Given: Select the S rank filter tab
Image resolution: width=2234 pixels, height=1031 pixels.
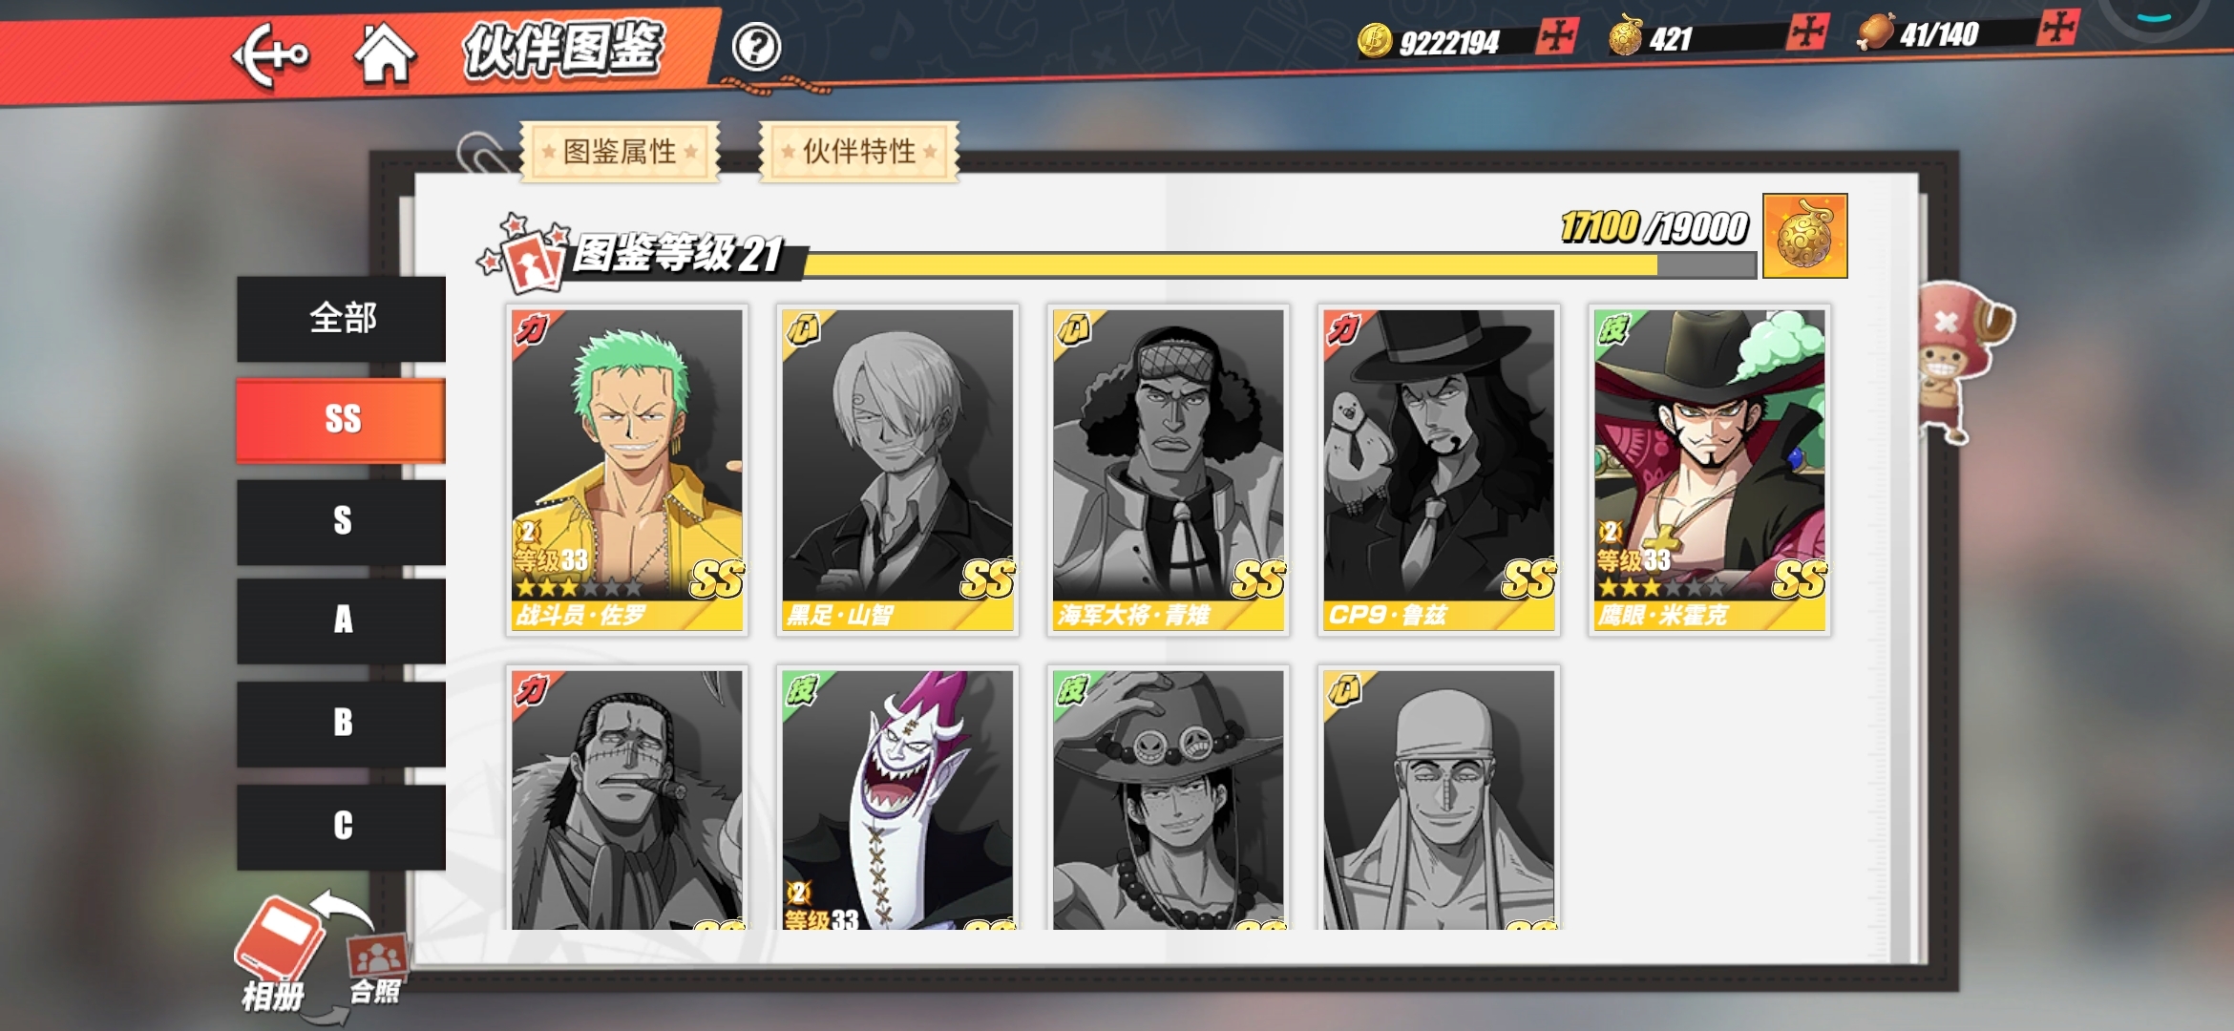Looking at the screenshot, I should (x=342, y=521).
